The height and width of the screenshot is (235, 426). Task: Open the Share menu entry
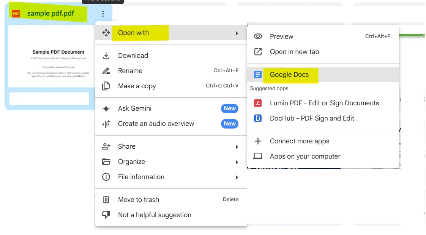171,146
